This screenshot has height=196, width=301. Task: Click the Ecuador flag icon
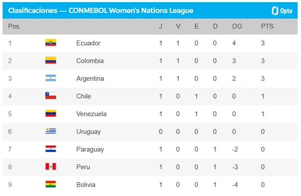[51, 43]
